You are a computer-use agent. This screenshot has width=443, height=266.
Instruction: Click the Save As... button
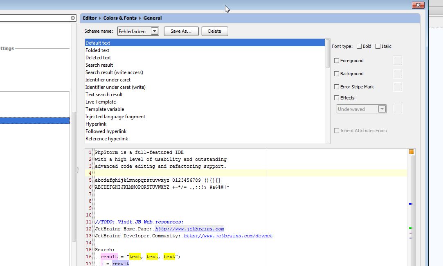(181, 31)
